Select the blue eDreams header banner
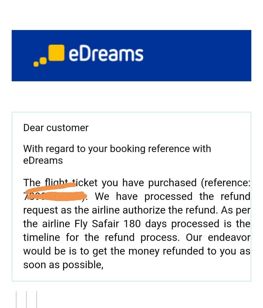263x308 pixels. point(131,55)
